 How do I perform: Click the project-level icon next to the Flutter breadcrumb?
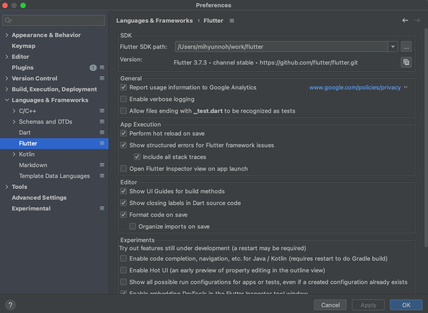coord(232,21)
